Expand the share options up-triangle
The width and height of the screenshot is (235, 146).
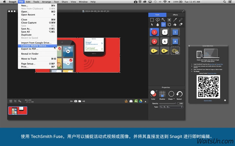[145, 101]
